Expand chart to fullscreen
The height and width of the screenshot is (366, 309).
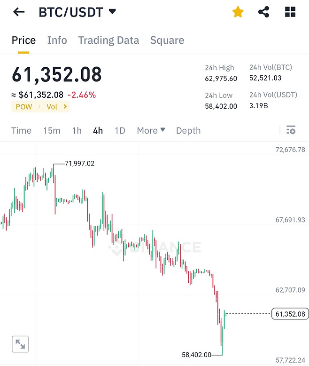coord(20,344)
